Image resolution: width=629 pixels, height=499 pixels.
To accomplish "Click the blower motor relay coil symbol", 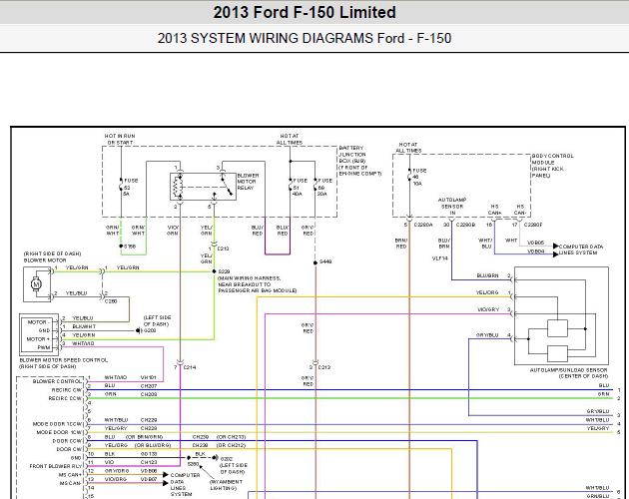I will pos(177,187).
